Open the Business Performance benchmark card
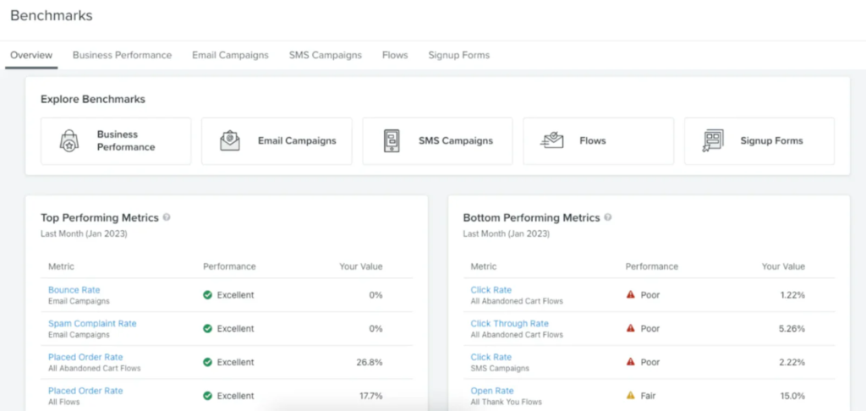This screenshot has width=866, height=411. (x=116, y=141)
